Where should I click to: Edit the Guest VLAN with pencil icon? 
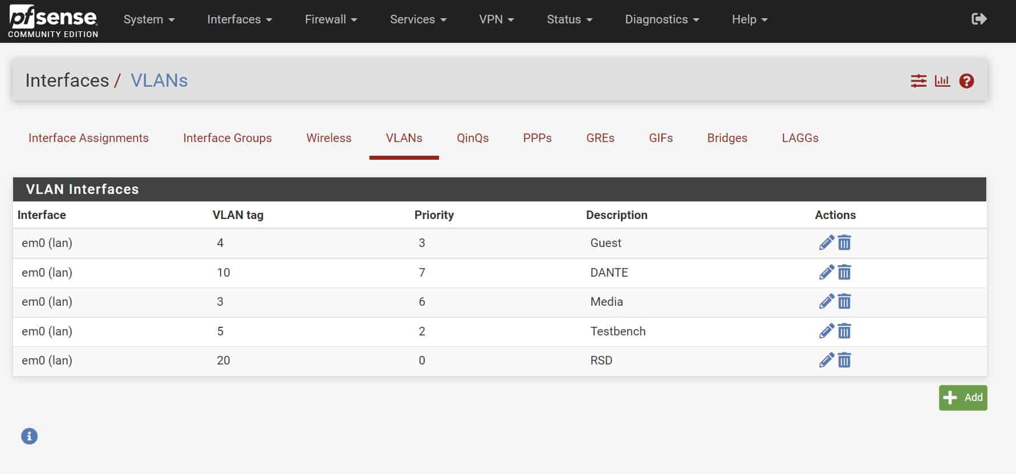[x=826, y=243]
